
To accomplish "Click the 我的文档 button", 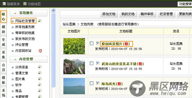I will pyautogui.click(x=128, y=14).
